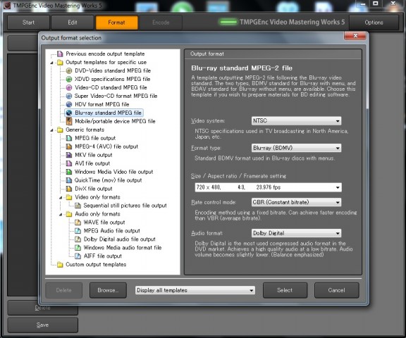Click the XDVD specifications MPEG file icon
The height and width of the screenshot is (338, 406).
pyautogui.click(x=69, y=79)
